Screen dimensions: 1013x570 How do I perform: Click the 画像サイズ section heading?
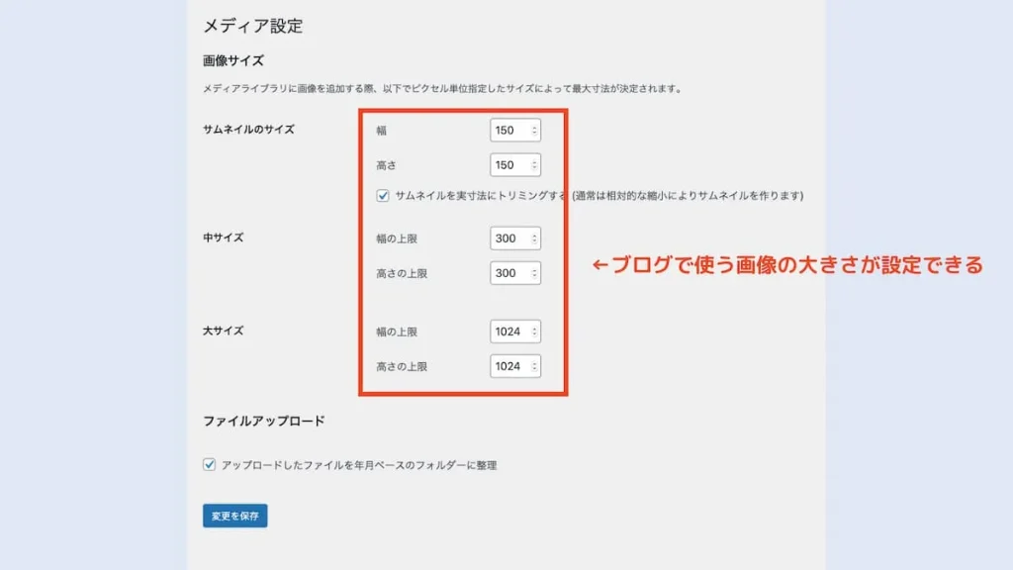233,60
